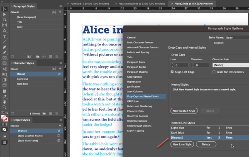249x157 pixels.
Task: Create new paragraph style icon
Action: point(51,57)
